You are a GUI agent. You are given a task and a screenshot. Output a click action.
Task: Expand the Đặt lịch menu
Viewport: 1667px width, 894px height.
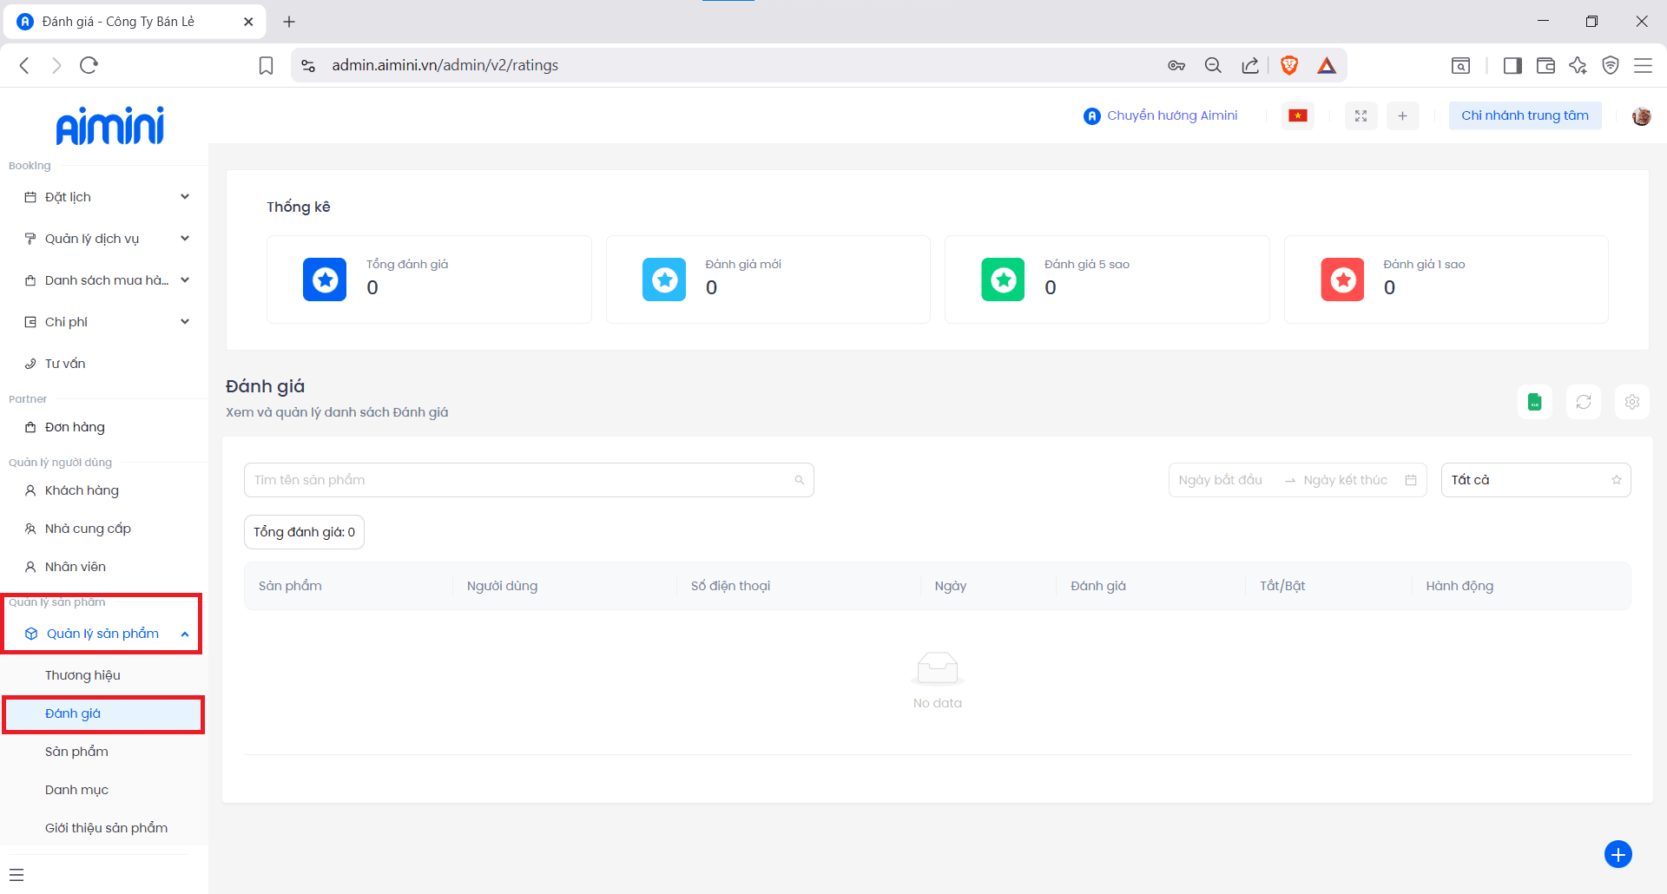[x=104, y=197]
